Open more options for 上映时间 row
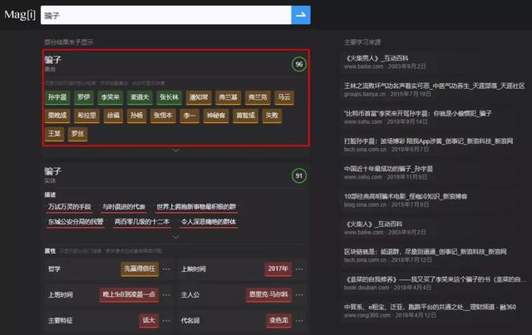 point(299,269)
